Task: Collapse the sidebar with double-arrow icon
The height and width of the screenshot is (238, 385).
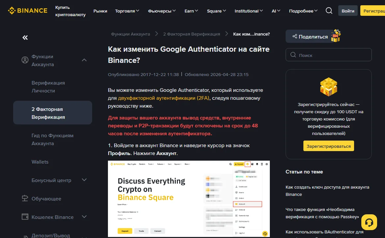Action: pyautogui.click(x=25, y=38)
